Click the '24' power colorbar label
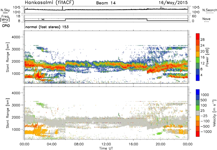217x150 pixels. click(202, 45)
